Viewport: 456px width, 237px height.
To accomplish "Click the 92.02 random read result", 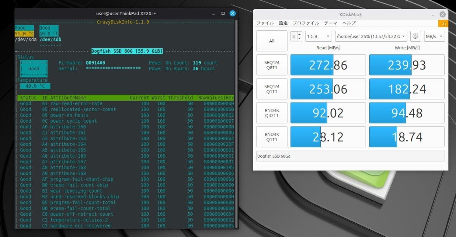I will click(x=328, y=113).
